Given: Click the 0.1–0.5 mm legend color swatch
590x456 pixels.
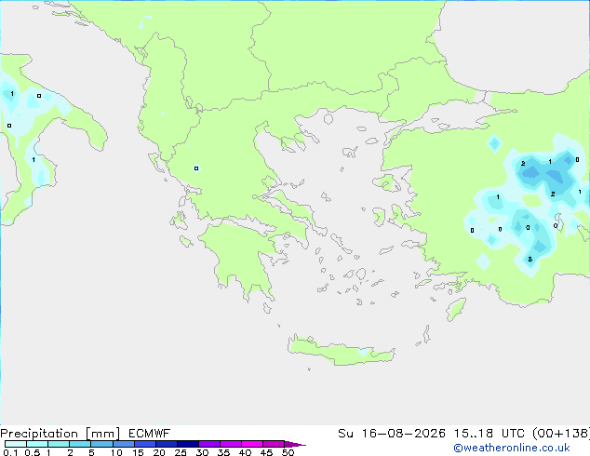Looking at the screenshot, I should tap(16, 444).
